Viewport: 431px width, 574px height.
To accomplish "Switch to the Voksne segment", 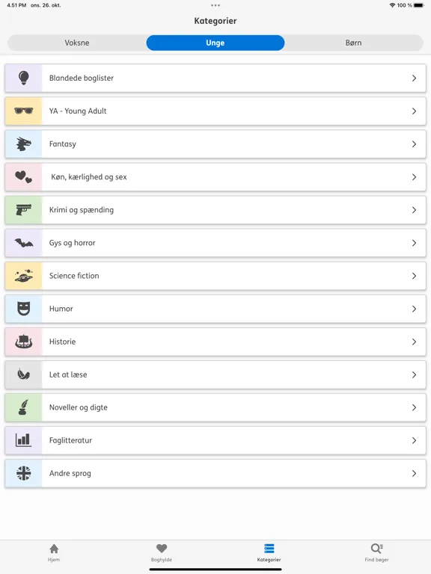I will [77, 43].
